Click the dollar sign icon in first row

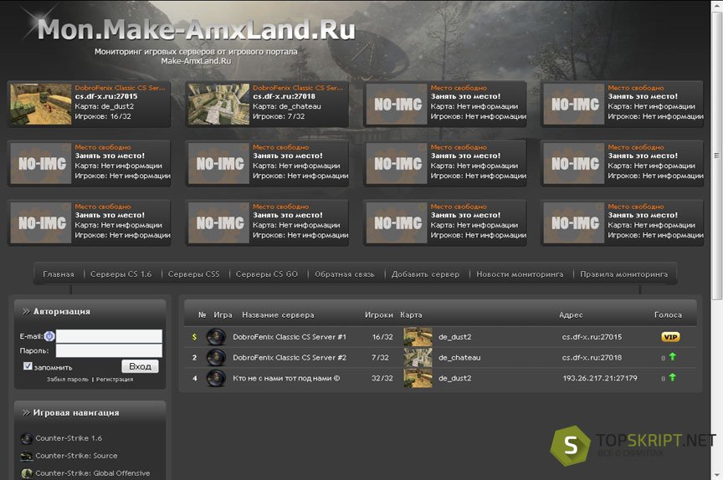(194, 337)
